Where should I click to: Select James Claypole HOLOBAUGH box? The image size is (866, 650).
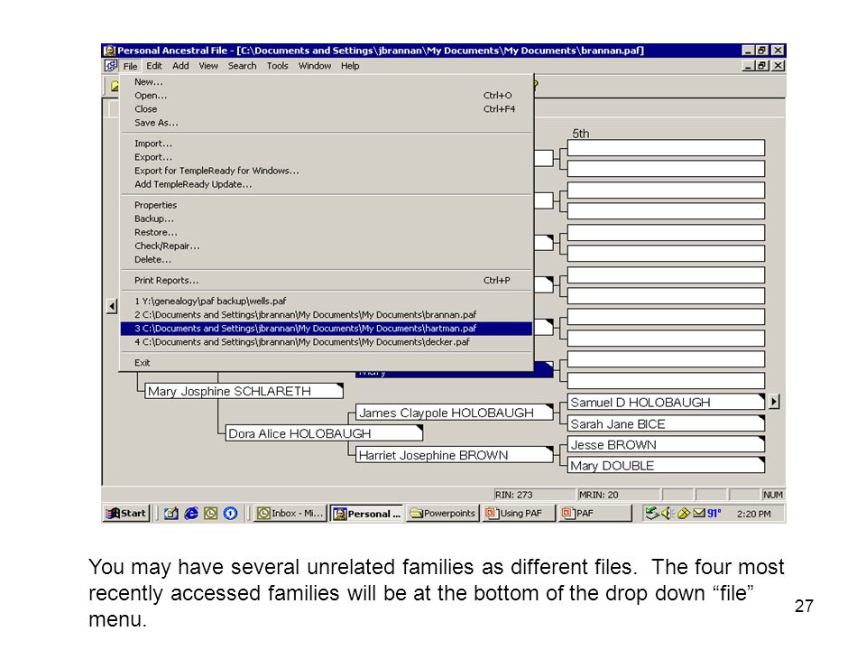click(x=454, y=413)
